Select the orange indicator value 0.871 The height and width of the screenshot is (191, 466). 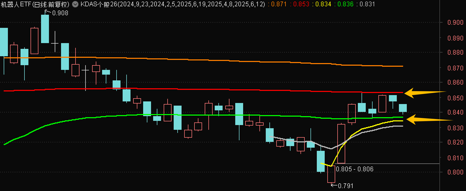279,4
